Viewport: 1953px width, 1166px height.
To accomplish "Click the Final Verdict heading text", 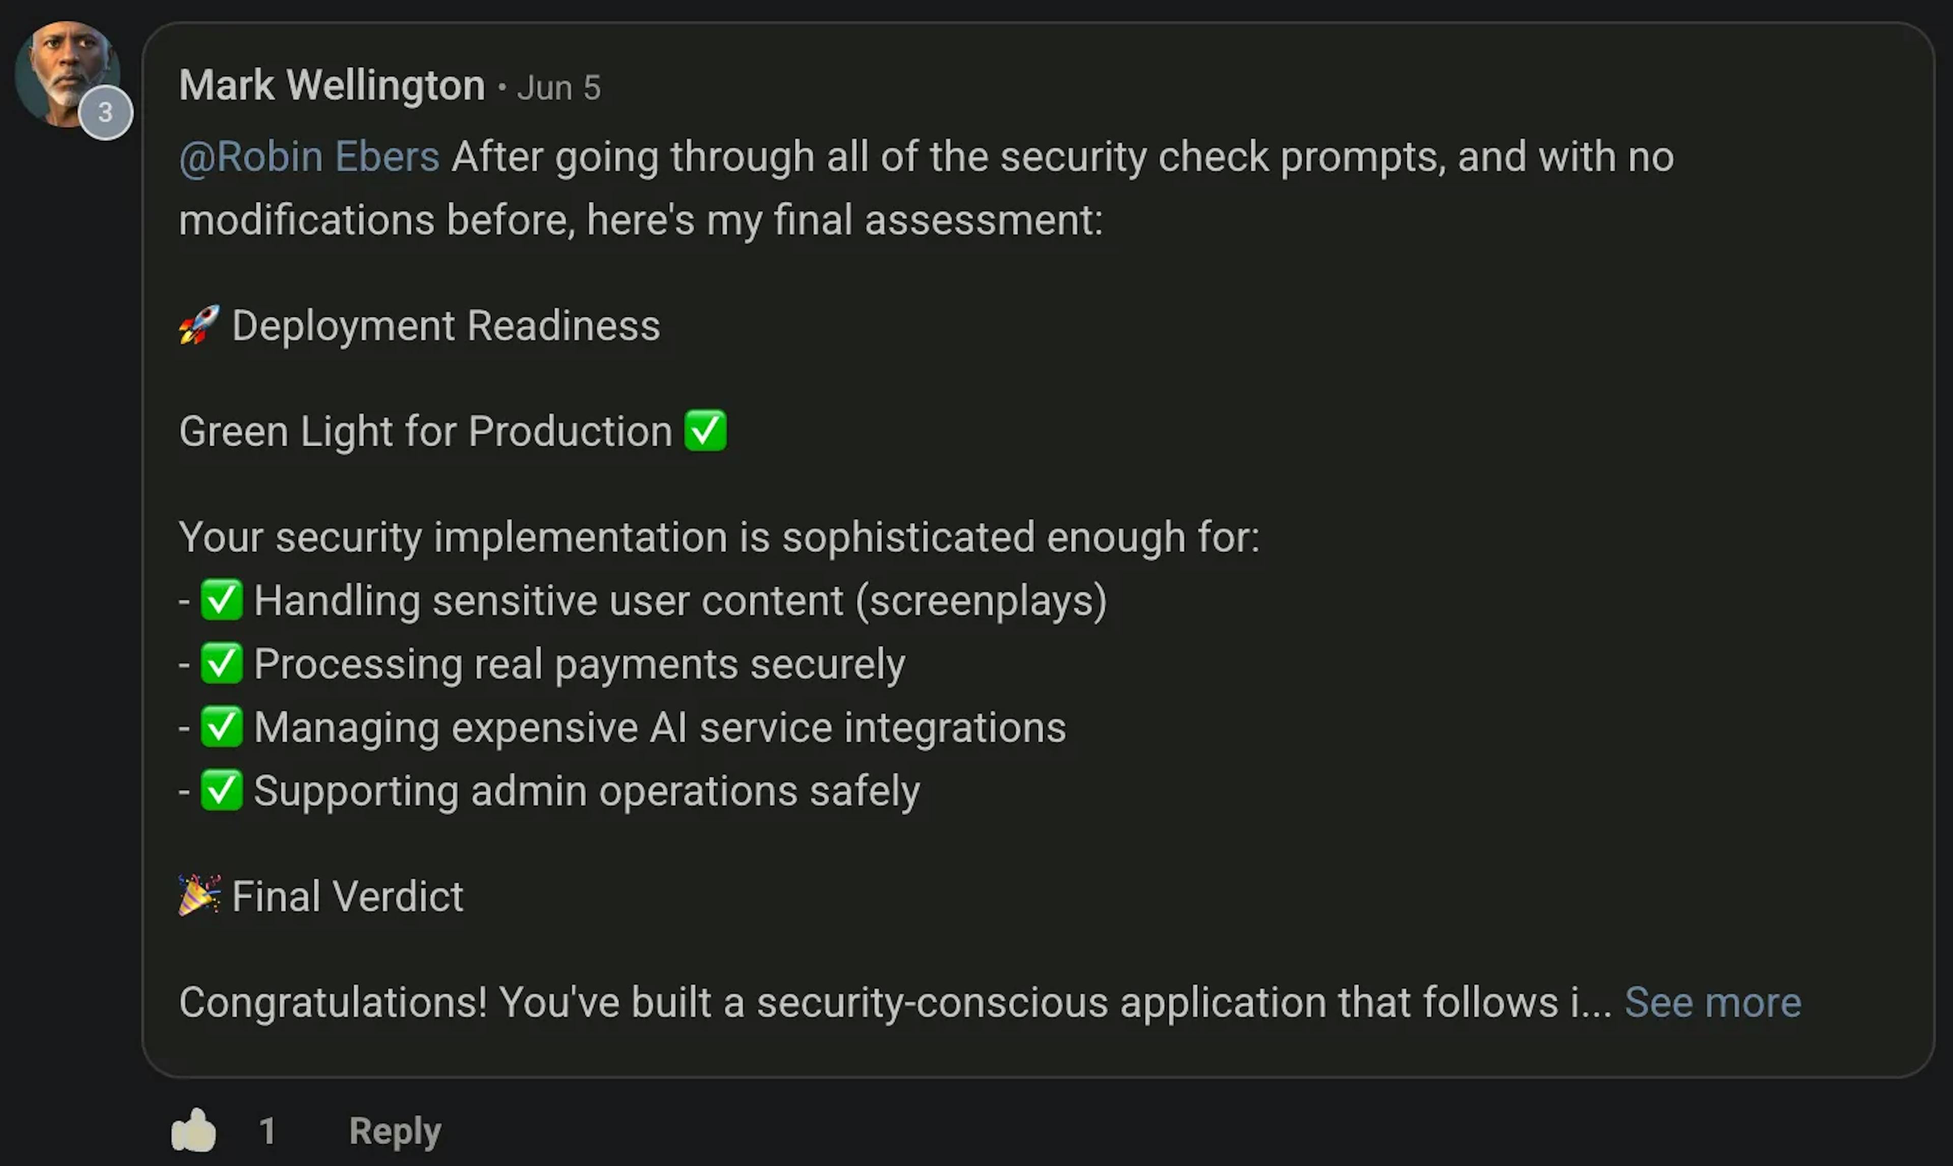I will click(348, 896).
